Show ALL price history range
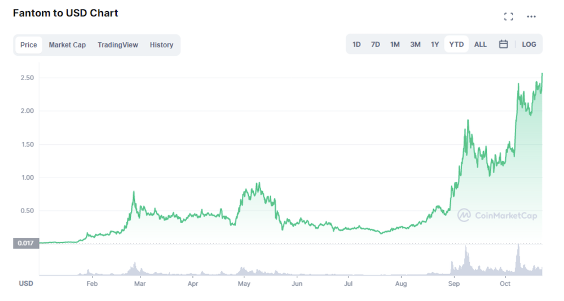Image resolution: width=564 pixels, height=301 pixels. [x=480, y=44]
